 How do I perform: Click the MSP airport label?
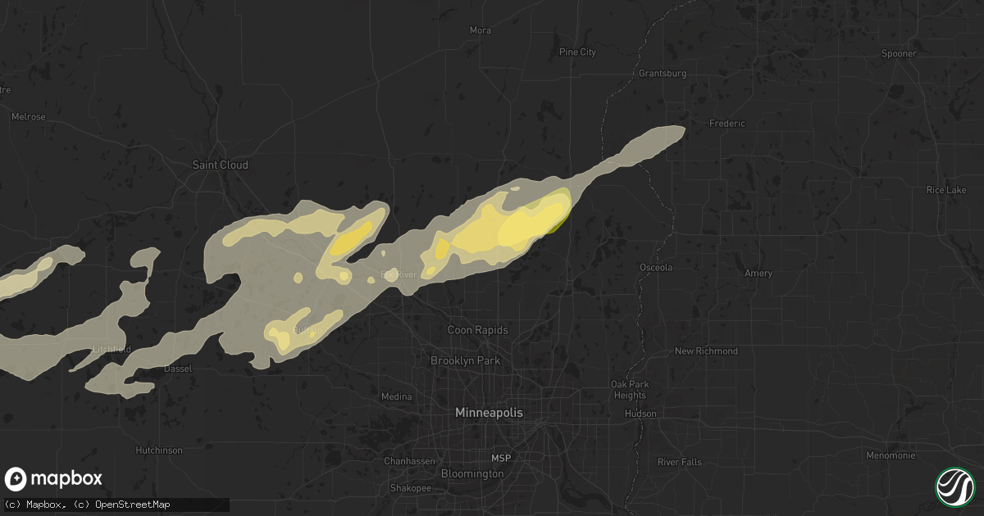tap(500, 457)
